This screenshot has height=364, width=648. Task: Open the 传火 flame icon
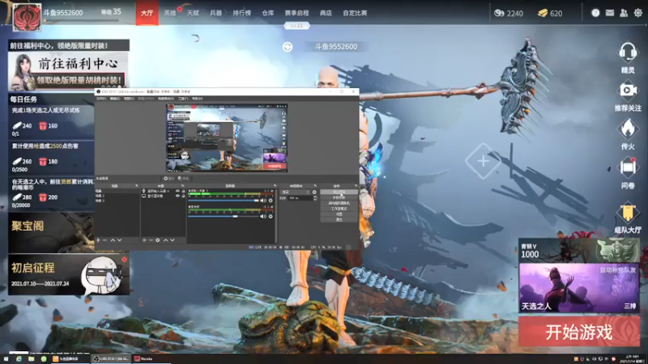click(628, 129)
